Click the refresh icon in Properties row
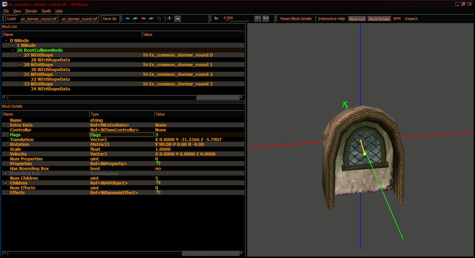The width and height of the screenshot is (475, 258). [x=158, y=163]
